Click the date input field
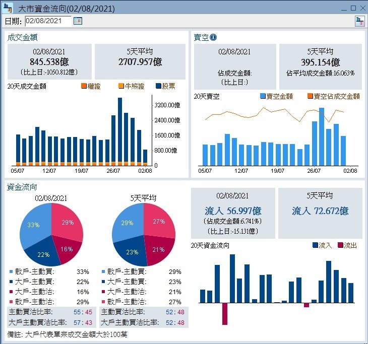 coord(48,21)
